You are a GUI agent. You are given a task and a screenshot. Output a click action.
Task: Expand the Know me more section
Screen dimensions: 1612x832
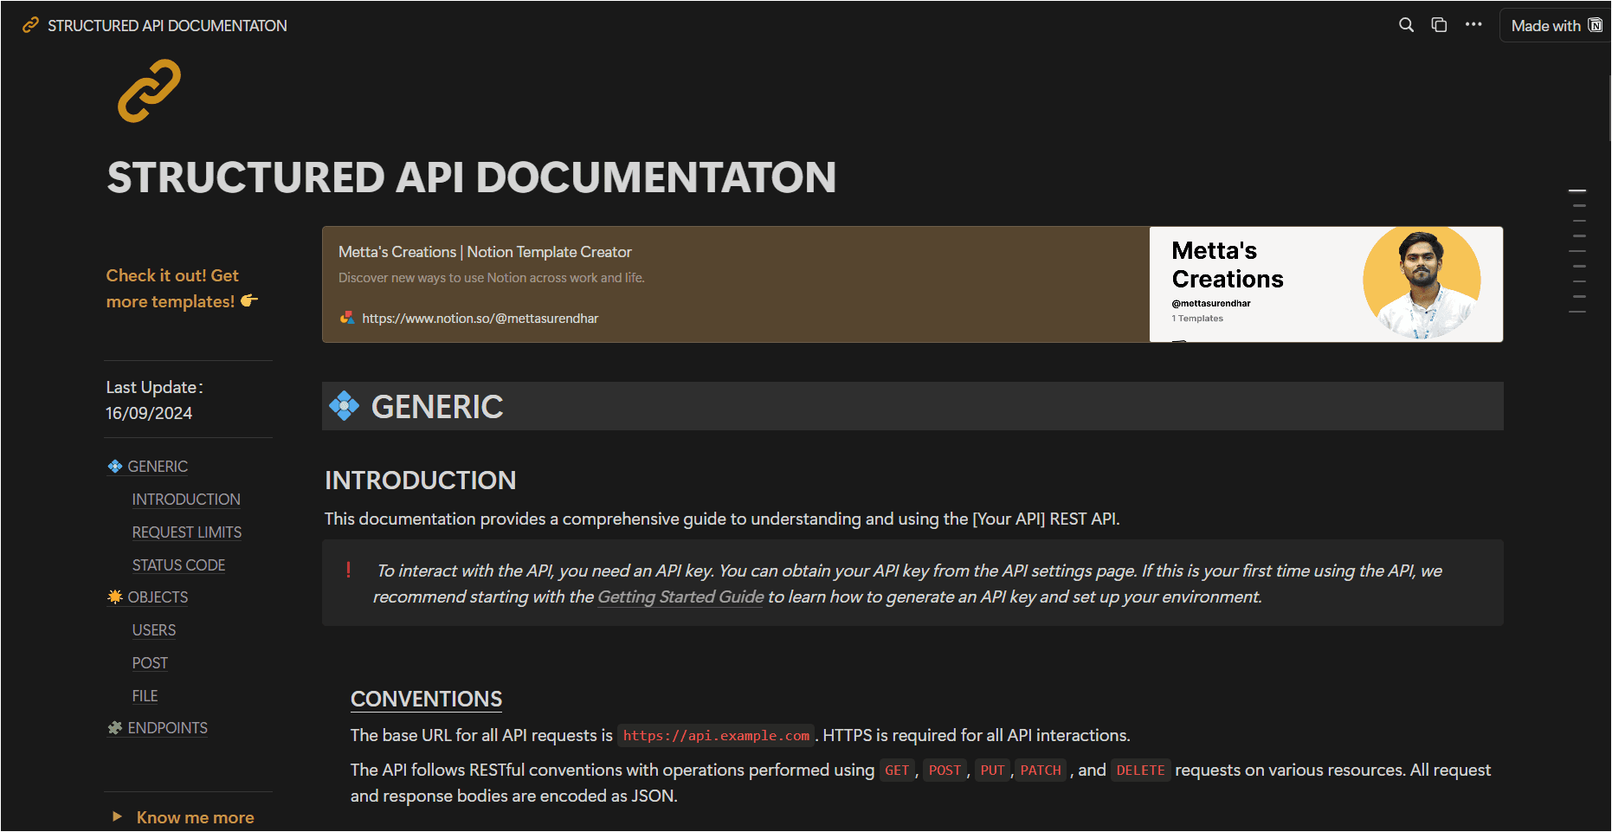(x=117, y=816)
